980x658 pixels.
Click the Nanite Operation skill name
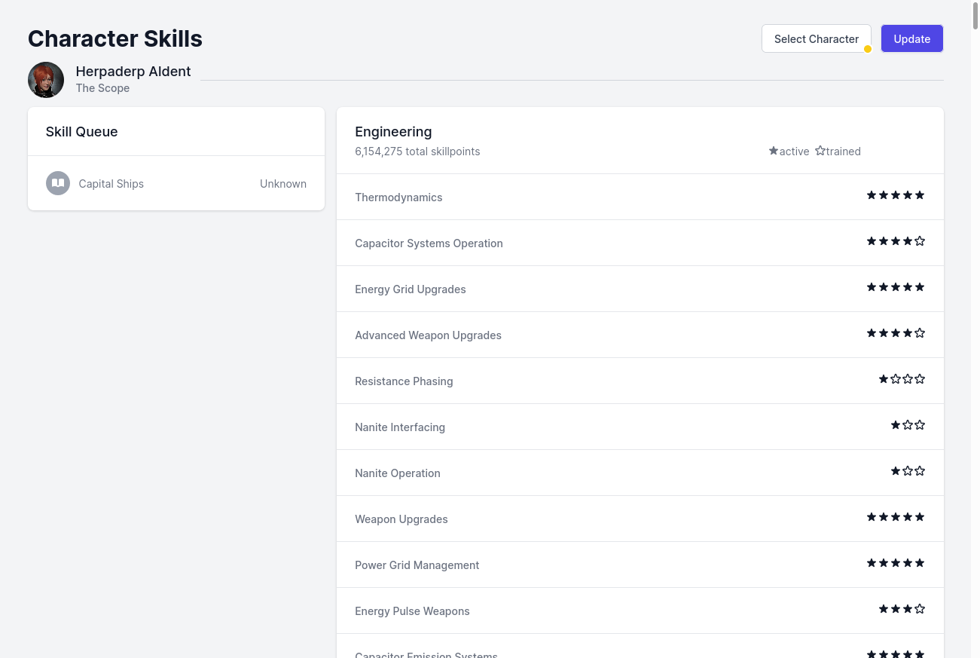[x=398, y=473]
